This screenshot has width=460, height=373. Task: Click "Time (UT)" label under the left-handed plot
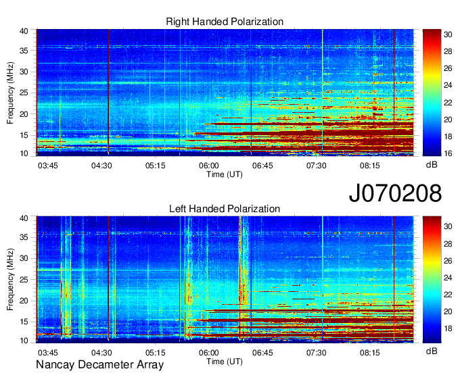pos(225,362)
